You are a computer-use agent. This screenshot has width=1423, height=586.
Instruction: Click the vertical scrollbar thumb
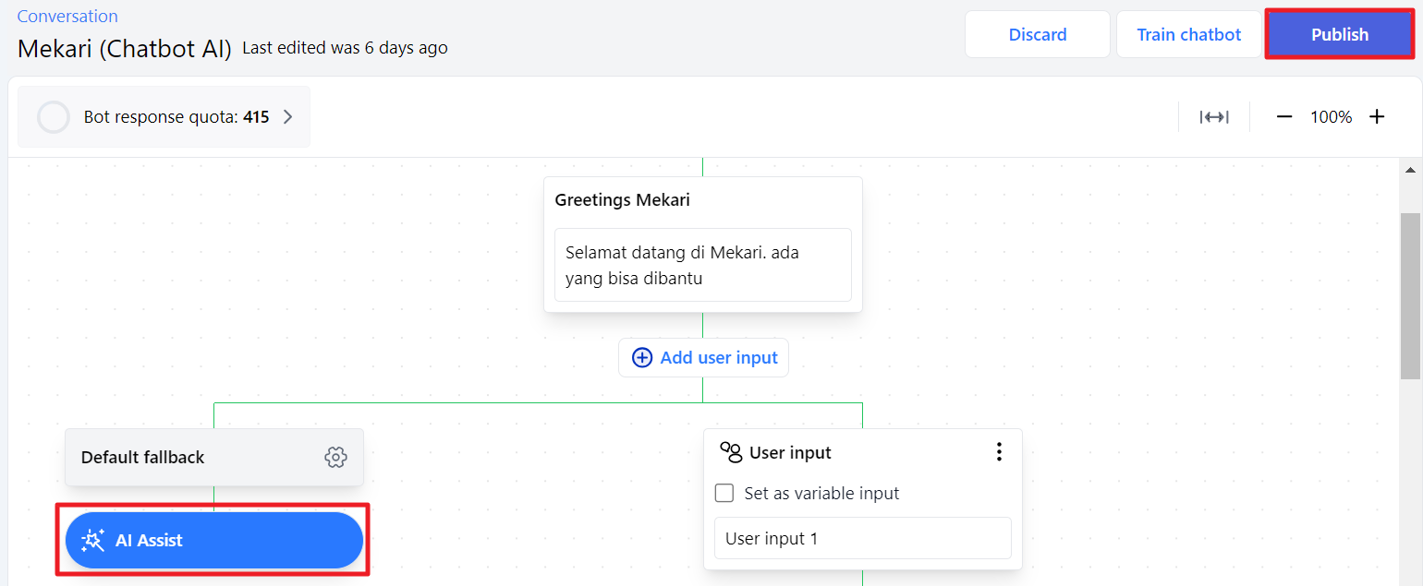click(x=1410, y=296)
